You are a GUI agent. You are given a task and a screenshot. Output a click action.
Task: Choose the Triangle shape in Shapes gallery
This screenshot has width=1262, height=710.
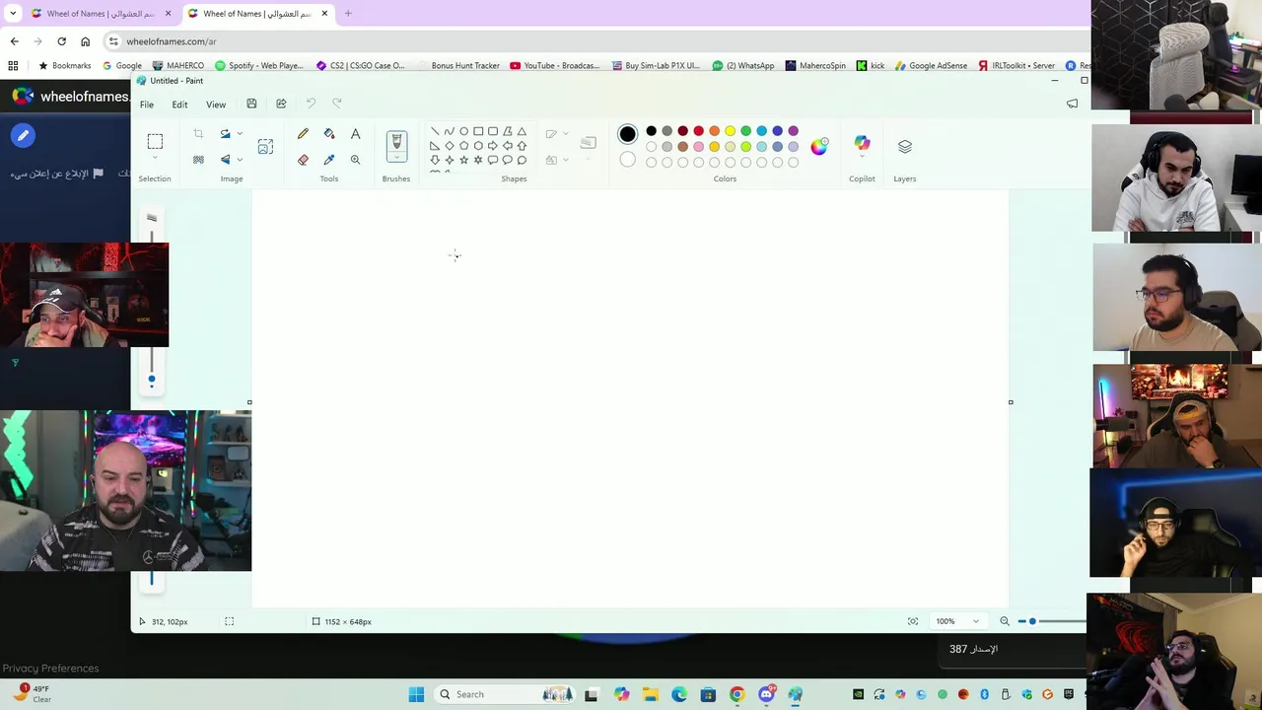[x=522, y=131]
